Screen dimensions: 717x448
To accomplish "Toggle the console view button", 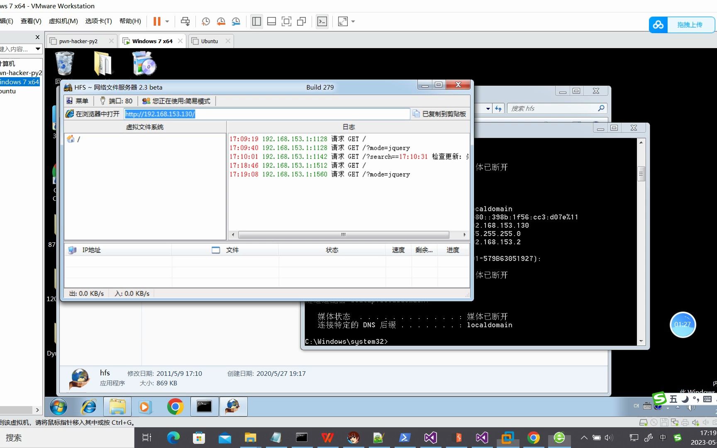I will tap(322, 21).
